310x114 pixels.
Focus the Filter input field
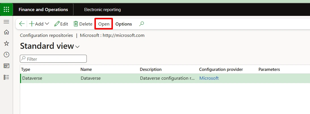tap(53, 59)
